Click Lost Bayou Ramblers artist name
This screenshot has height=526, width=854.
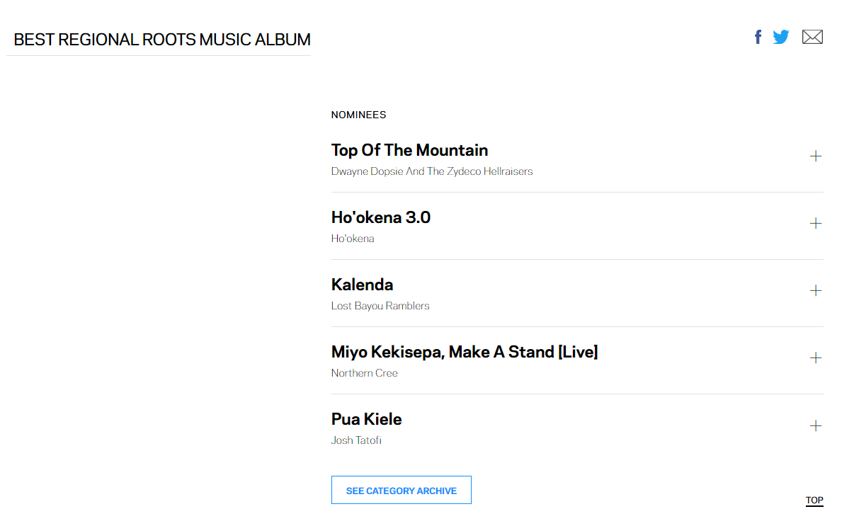pyautogui.click(x=380, y=306)
